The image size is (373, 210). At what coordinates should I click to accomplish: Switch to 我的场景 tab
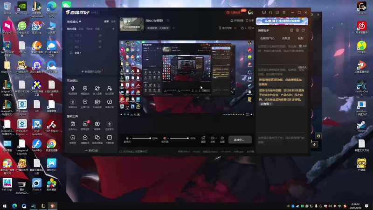(x=72, y=29)
